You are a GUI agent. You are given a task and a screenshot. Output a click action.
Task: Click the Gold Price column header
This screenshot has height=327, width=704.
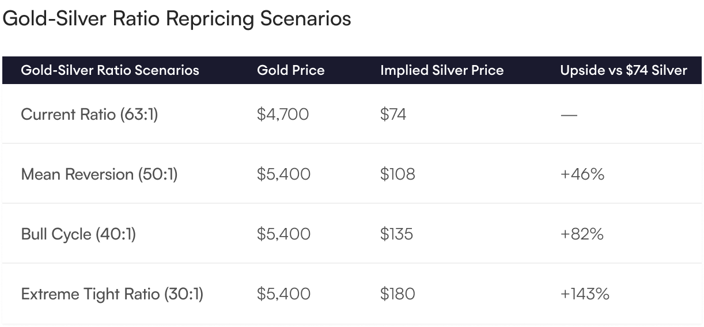pos(291,70)
